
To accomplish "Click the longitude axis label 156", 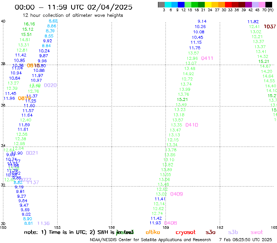I will point(112,227).
